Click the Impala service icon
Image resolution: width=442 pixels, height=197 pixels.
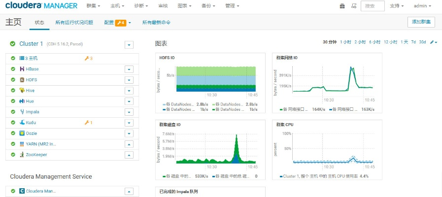pyautogui.click(x=22, y=112)
